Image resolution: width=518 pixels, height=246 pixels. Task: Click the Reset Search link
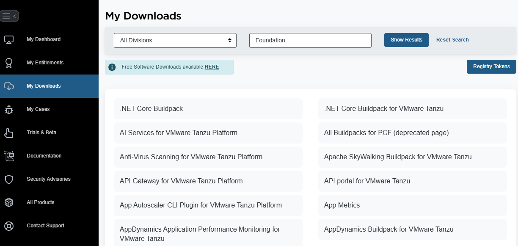452,40
